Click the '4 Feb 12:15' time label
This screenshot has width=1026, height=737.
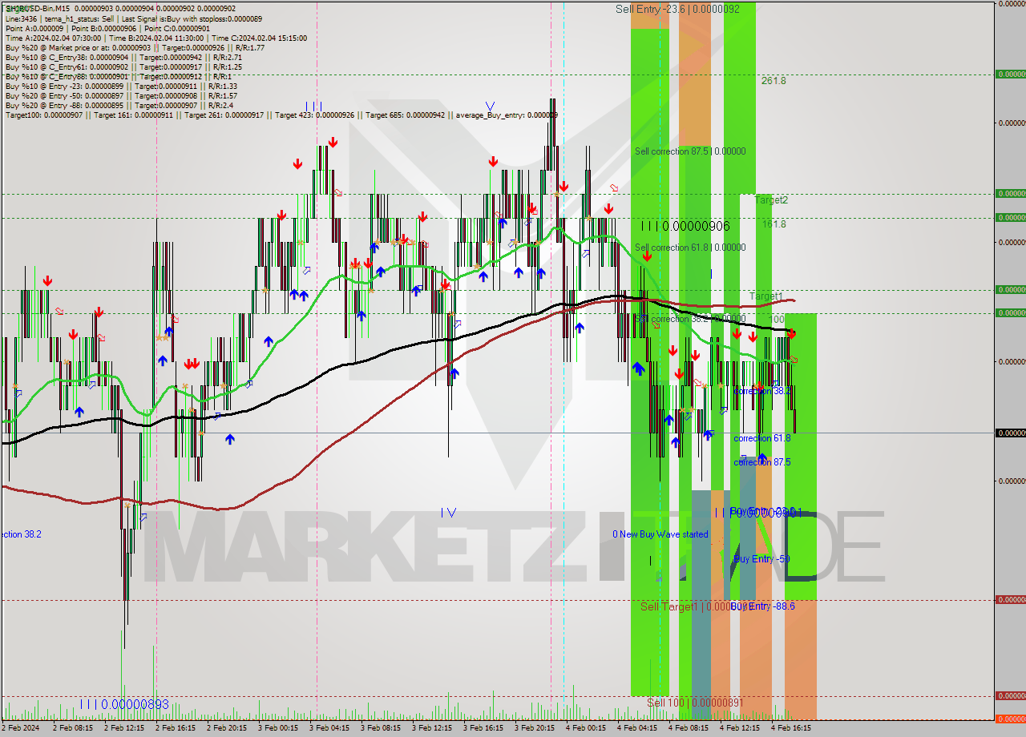[x=740, y=728]
